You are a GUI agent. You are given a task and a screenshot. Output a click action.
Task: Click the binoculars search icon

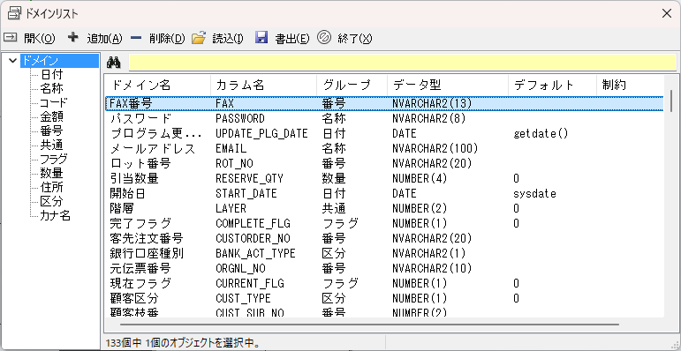(x=113, y=63)
